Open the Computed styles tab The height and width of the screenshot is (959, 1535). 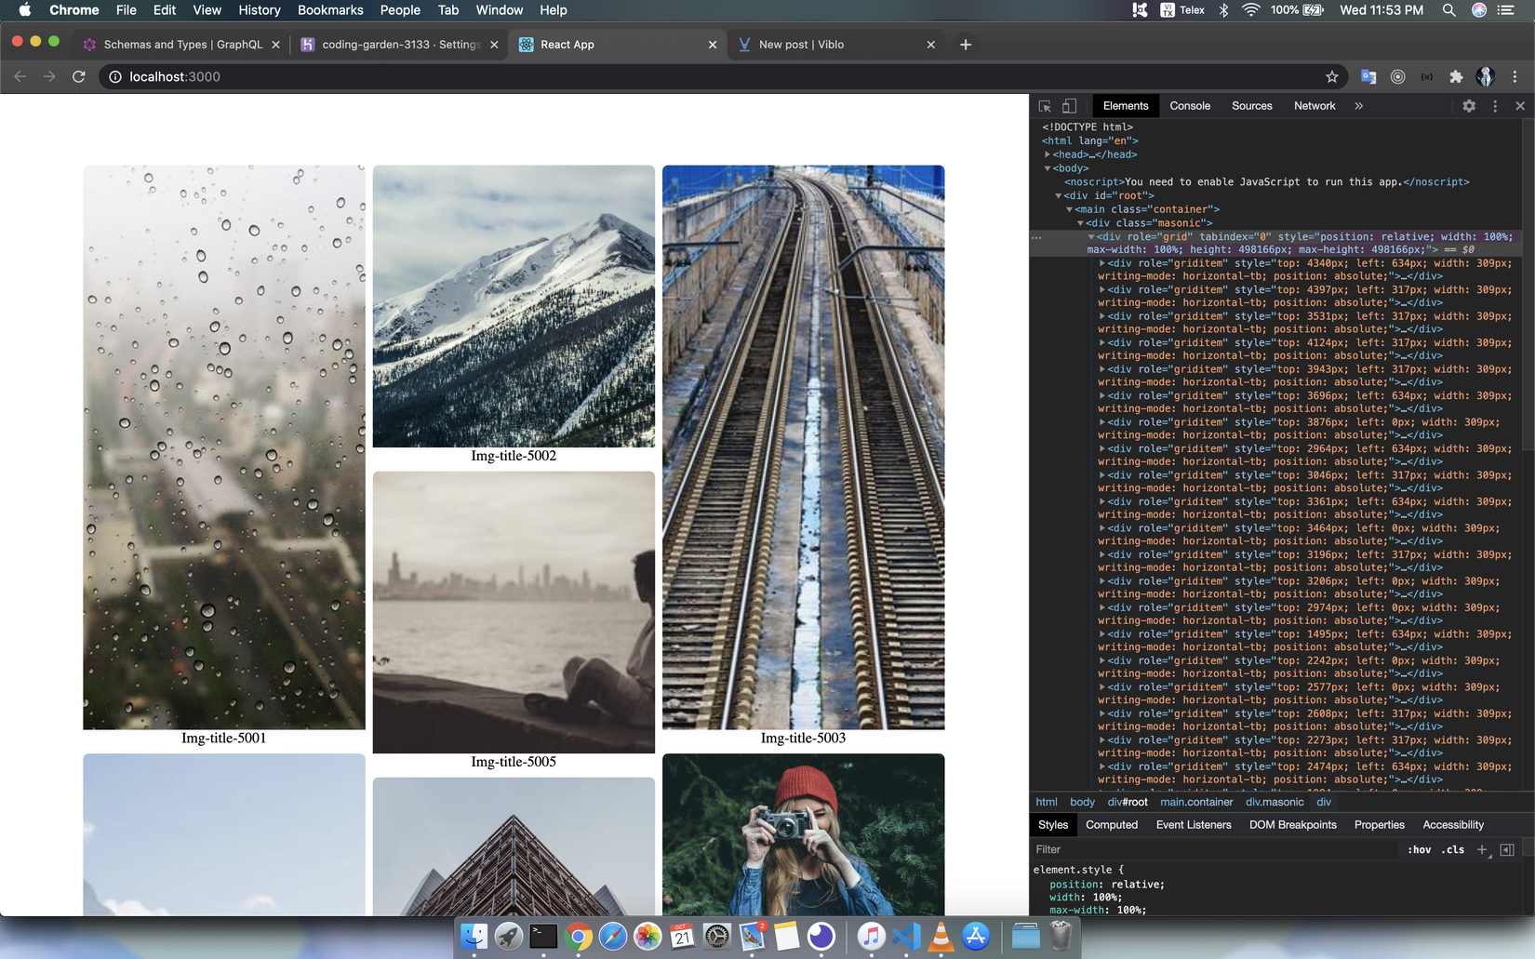click(x=1111, y=825)
